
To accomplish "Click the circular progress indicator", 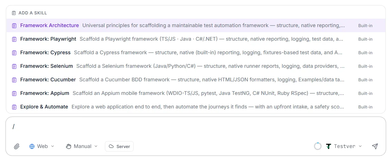I will (x=318, y=146).
